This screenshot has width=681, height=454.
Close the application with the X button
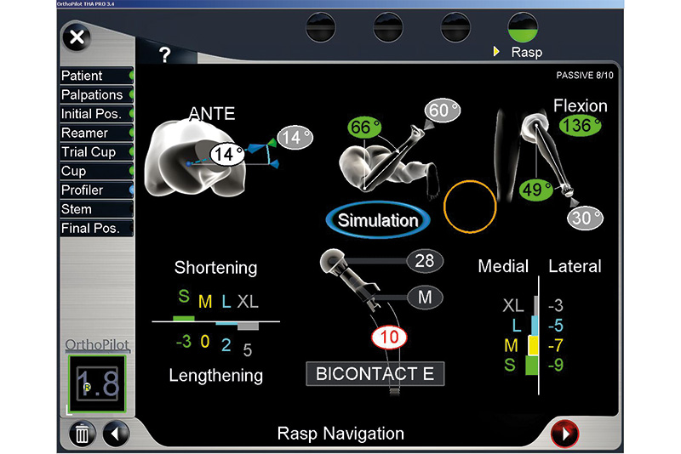point(77,37)
